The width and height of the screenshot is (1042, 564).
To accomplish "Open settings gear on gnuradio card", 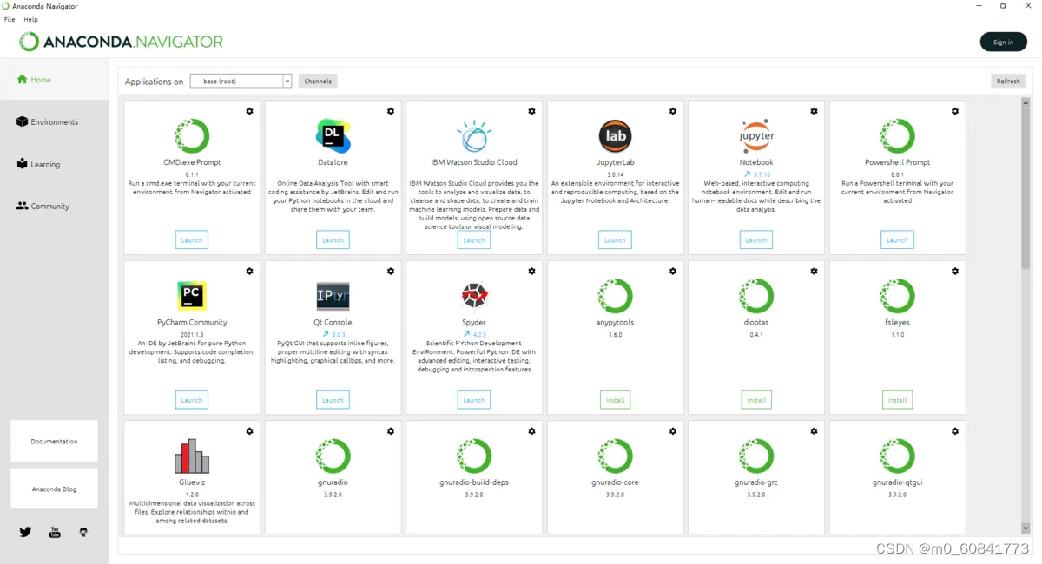I will tap(391, 431).
